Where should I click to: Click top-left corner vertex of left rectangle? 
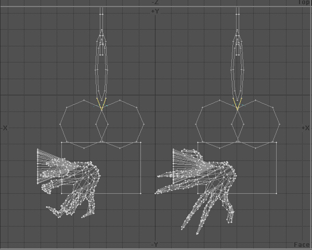pos(61,142)
